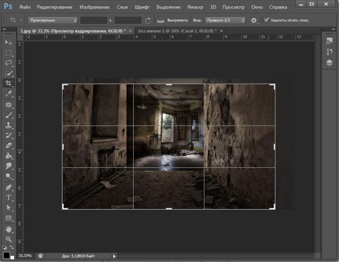Screen dimensions: 339x262
Task: Open the Слои menu
Action: tap(123, 7)
